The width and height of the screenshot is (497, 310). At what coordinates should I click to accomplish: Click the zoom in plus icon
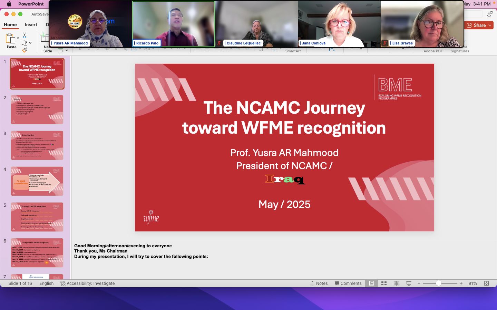(461, 283)
